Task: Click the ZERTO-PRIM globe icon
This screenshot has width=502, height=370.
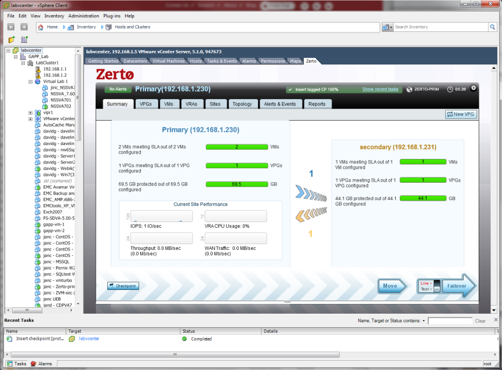Action: tap(409, 89)
